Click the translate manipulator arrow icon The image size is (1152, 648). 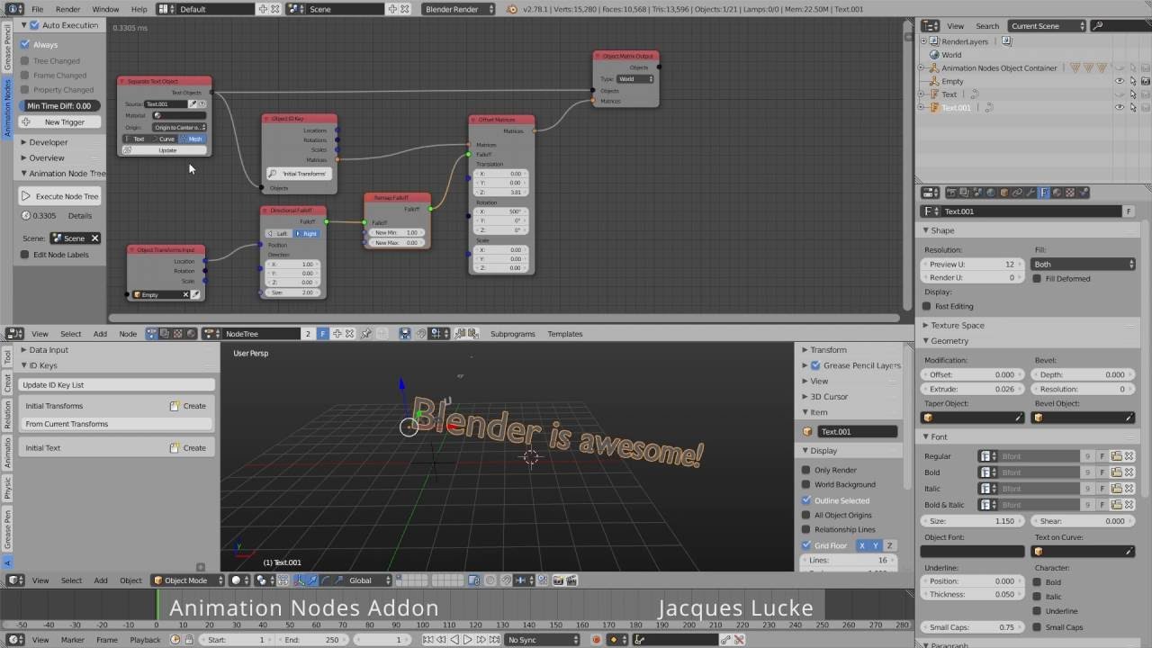click(310, 580)
